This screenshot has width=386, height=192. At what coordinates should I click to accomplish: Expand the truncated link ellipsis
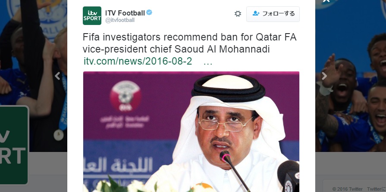point(208,62)
